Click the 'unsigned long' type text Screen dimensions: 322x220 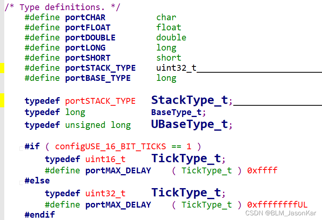coord(98,125)
